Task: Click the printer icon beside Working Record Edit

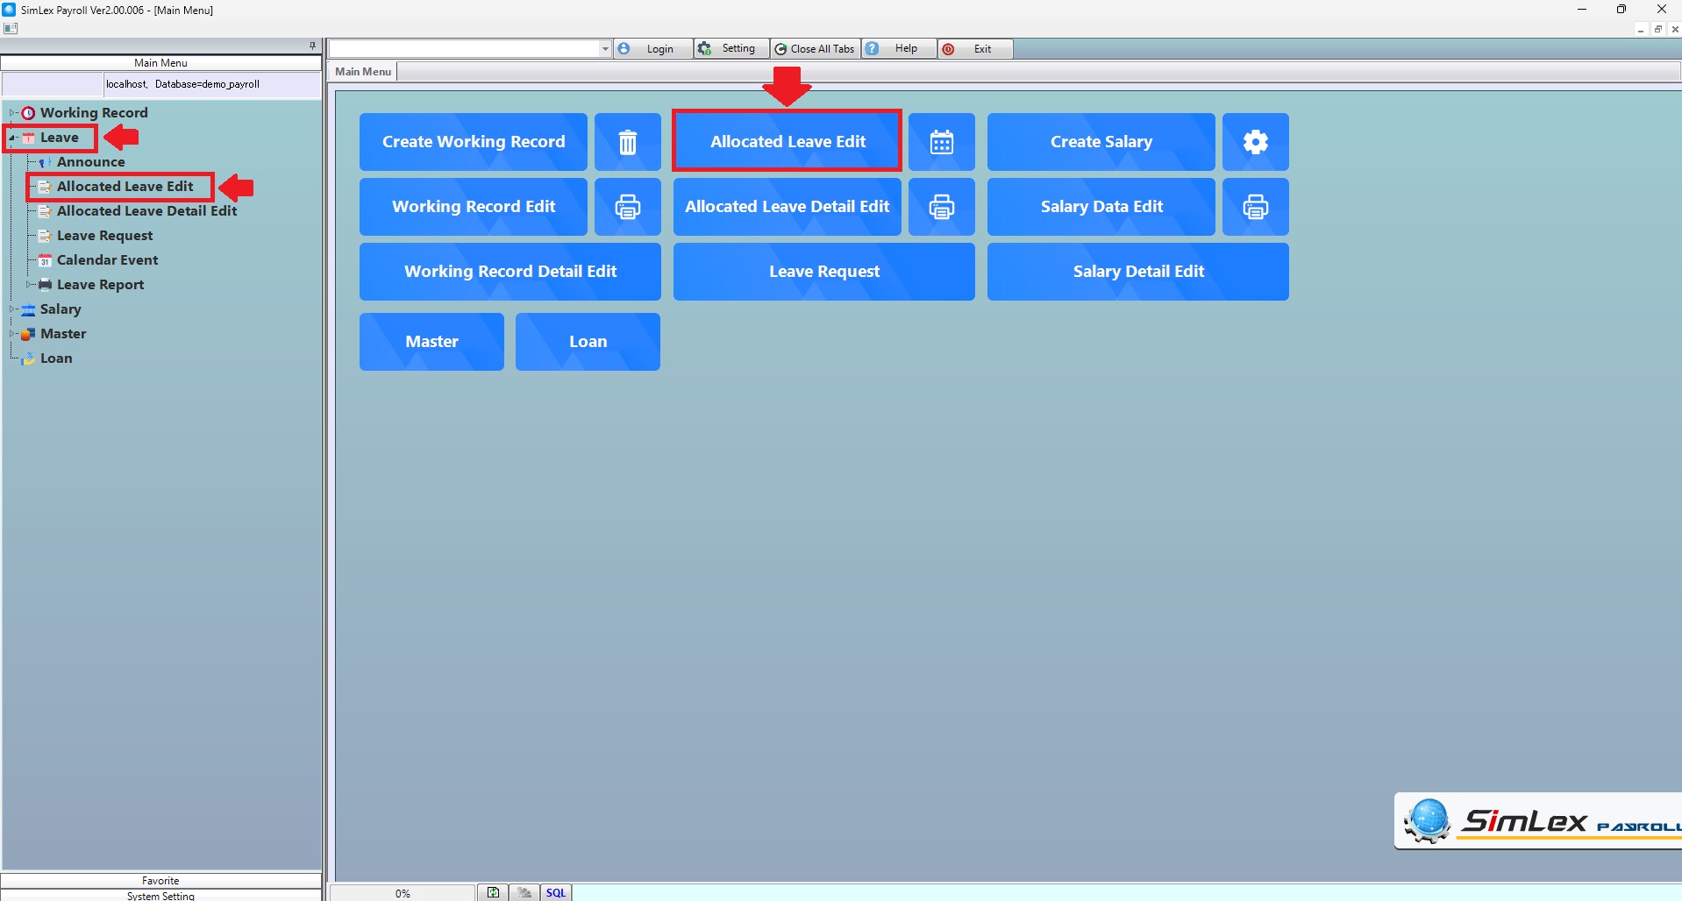Action: pos(627,207)
